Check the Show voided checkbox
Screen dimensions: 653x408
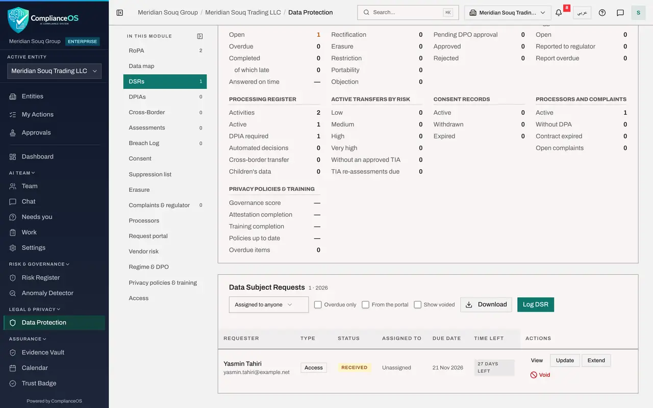[x=417, y=304]
